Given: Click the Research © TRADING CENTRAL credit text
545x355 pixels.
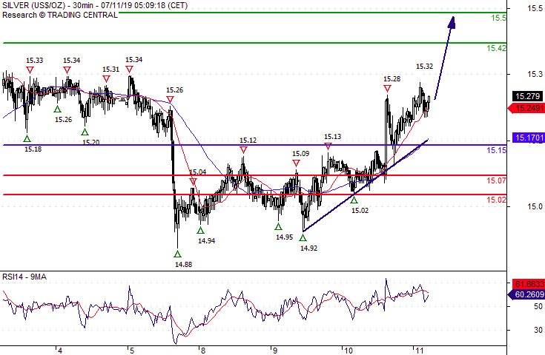Looking at the screenshot, I should coord(60,15).
